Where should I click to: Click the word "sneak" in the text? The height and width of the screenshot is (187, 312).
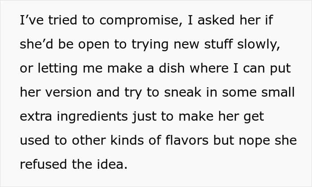[x=182, y=93]
